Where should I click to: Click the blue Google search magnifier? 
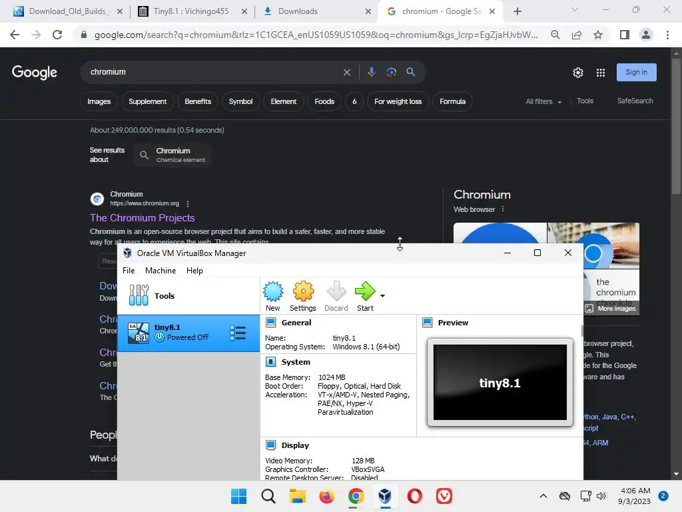point(410,72)
